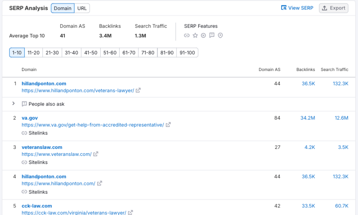Click 3.5K search traffic for veteranslaw.com
This screenshot has width=358, height=215.
343,147
